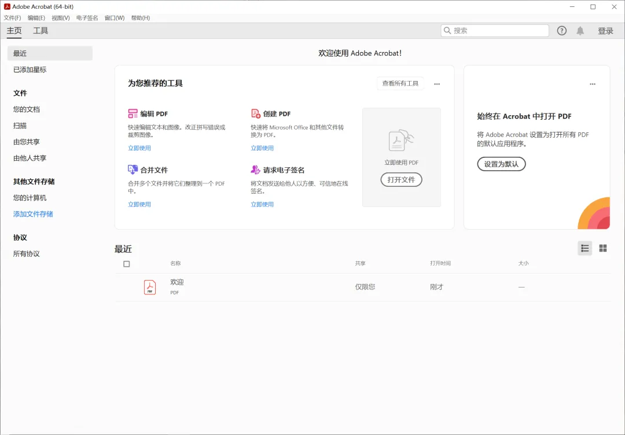Click the search magnifier icon

point(447,31)
